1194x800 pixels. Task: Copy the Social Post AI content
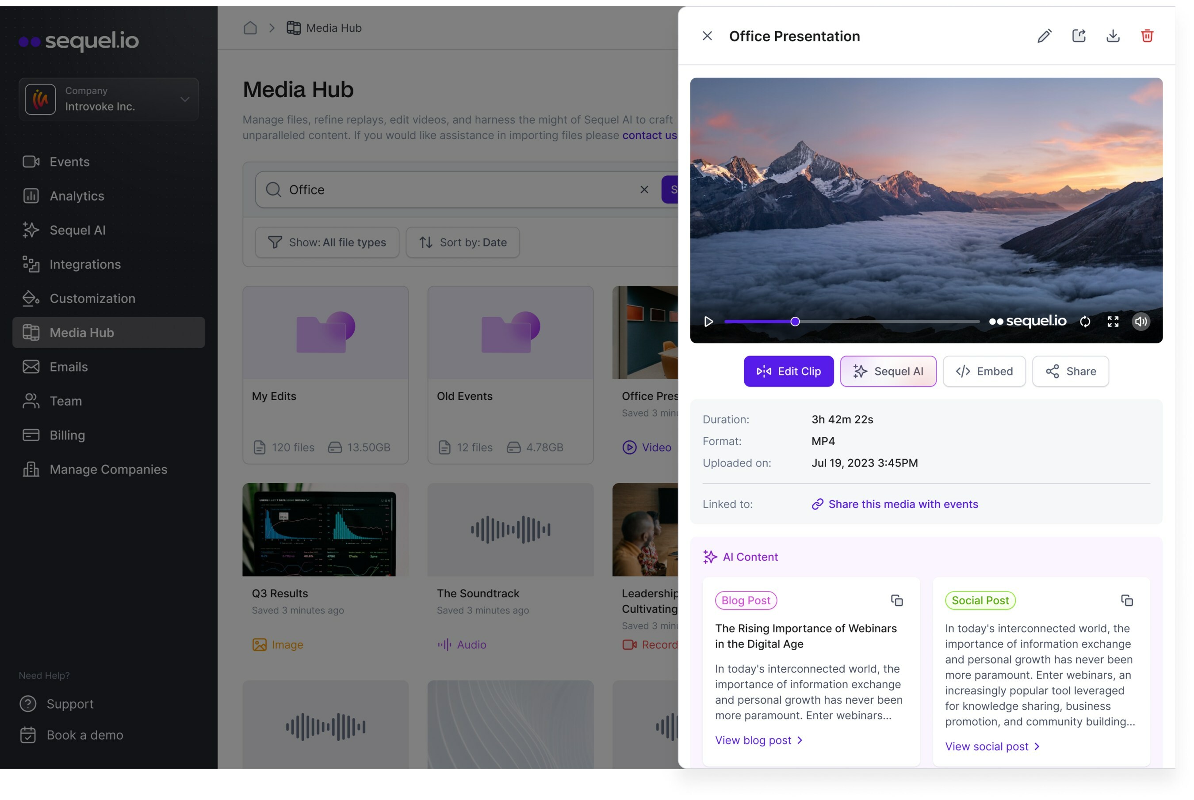click(x=1127, y=600)
